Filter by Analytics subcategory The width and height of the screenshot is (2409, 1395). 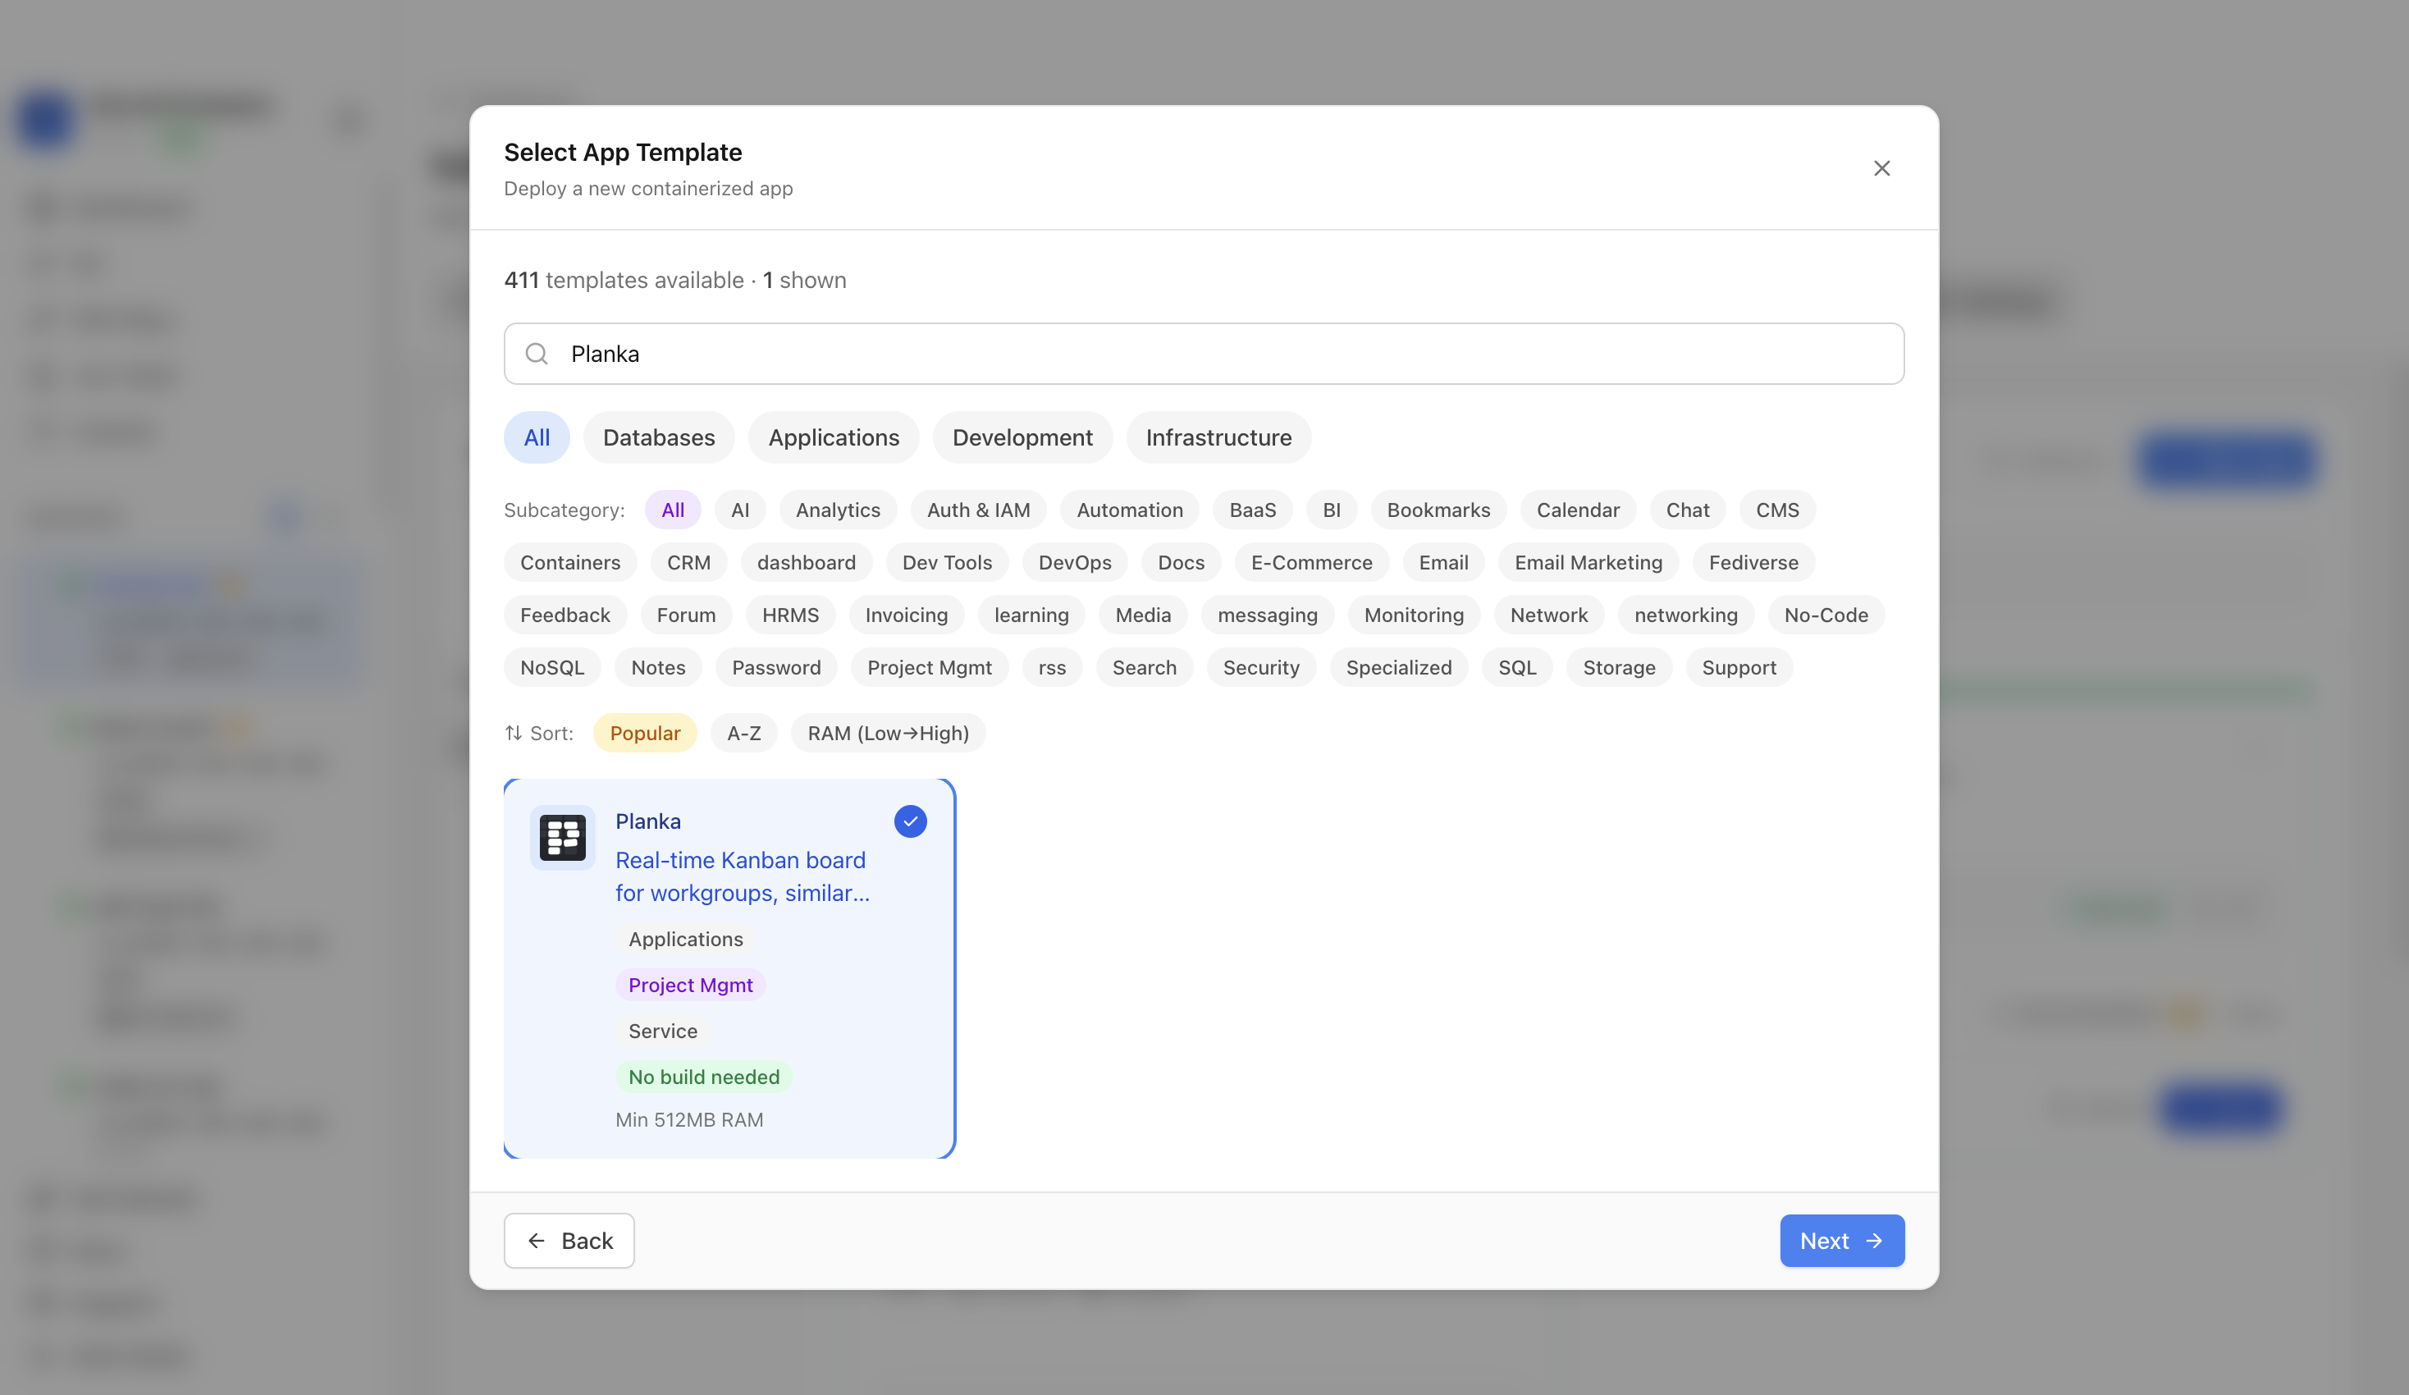838,510
